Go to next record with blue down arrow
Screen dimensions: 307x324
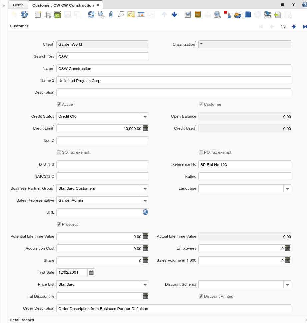(174, 14)
